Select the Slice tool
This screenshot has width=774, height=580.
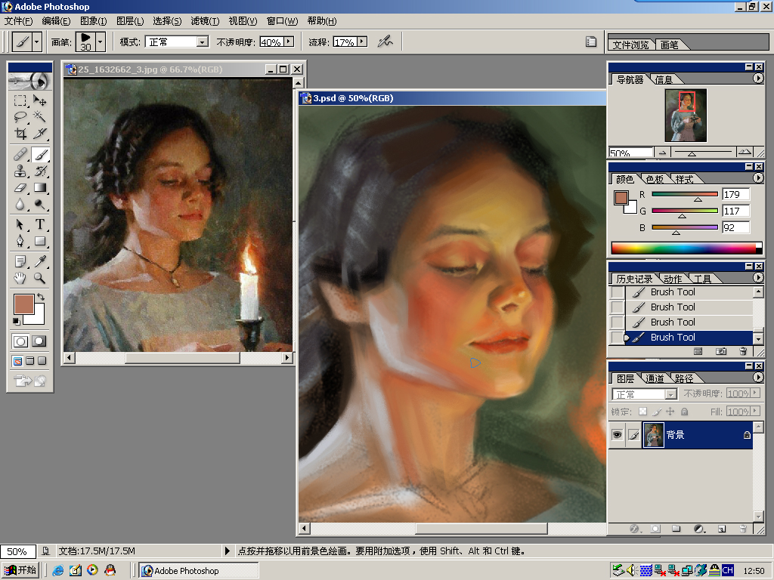click(x=39, y=133)
